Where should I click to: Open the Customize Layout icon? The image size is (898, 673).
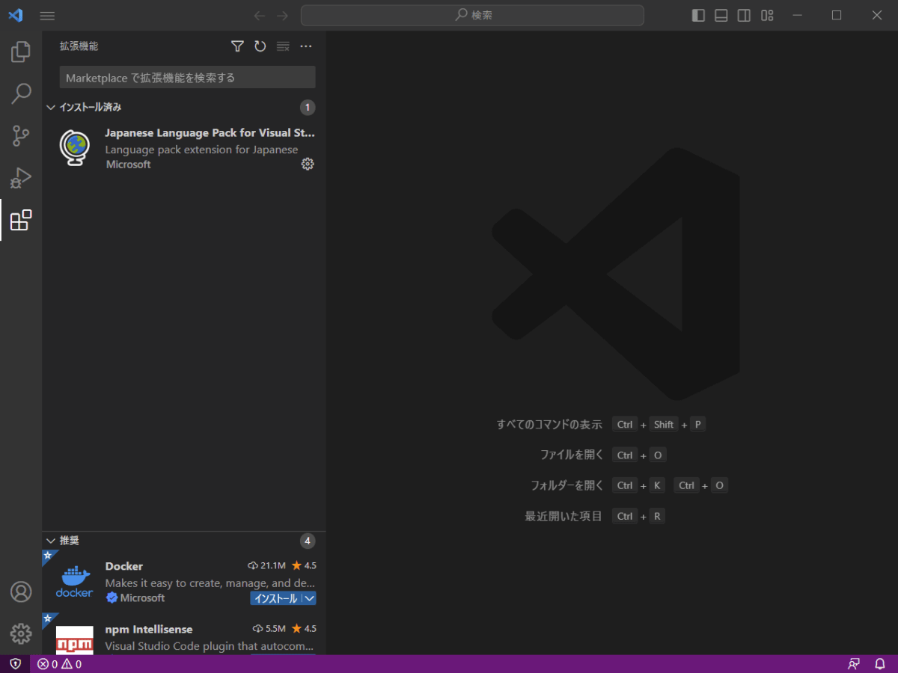tap(767, 15)
